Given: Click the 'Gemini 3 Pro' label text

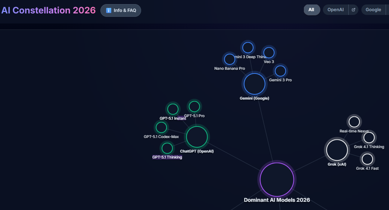Looking at the screenshot, I should (x=280, y=80).
